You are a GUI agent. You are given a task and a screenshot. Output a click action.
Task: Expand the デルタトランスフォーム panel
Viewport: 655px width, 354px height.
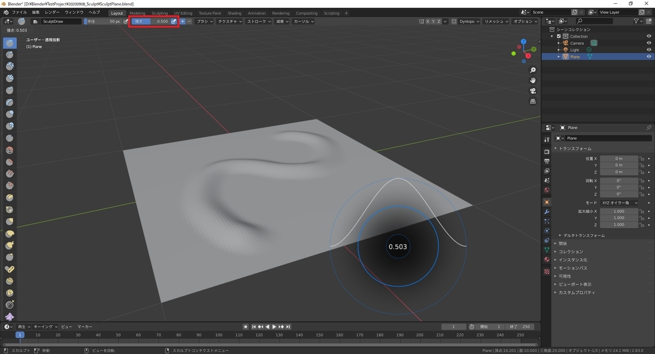(583, 235)
